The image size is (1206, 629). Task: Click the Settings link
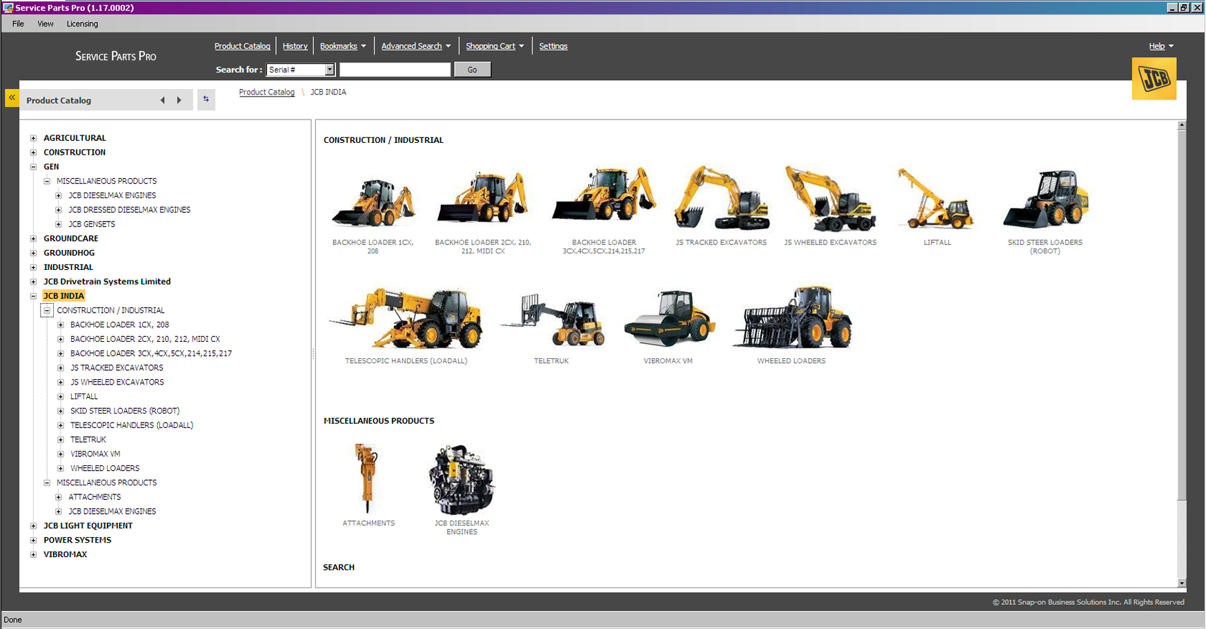point(553,46)
